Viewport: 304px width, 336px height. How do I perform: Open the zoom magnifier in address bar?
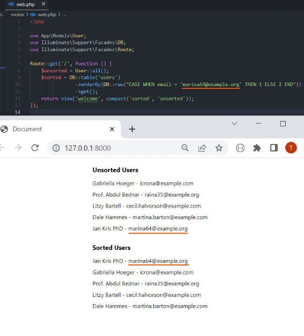click(x=185, y=148)
